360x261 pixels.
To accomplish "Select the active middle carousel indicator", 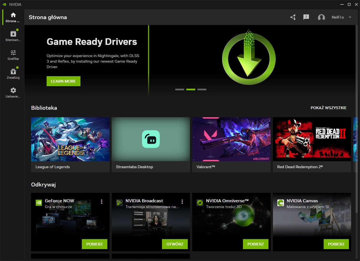I will (191, 89).
